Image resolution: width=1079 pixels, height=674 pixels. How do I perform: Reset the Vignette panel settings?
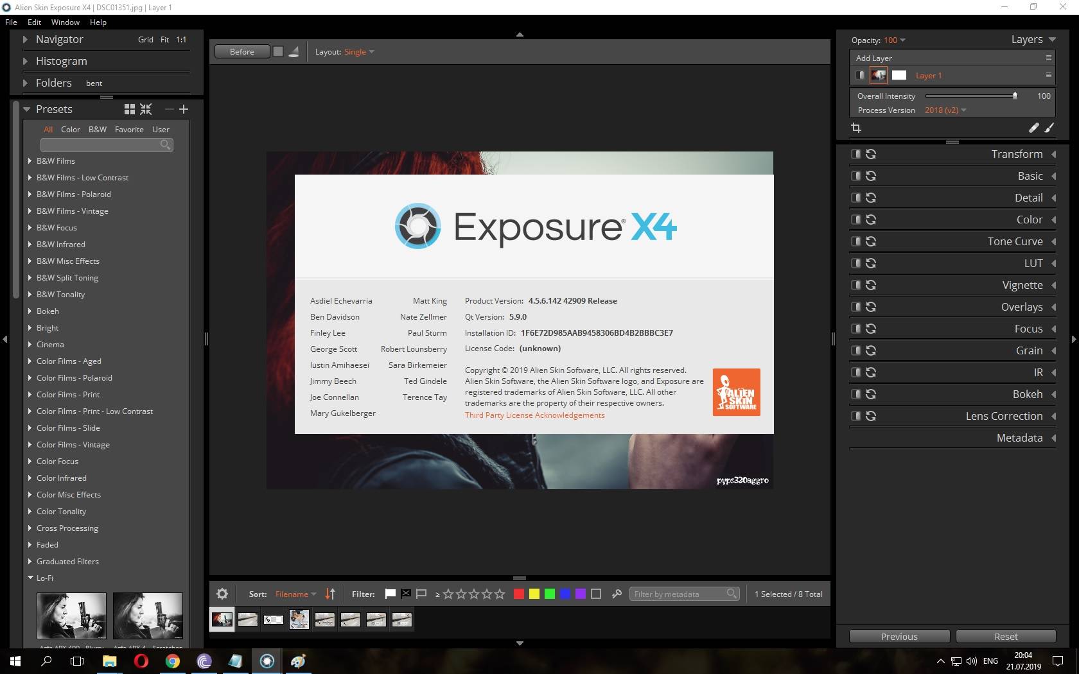pos(871,285)
